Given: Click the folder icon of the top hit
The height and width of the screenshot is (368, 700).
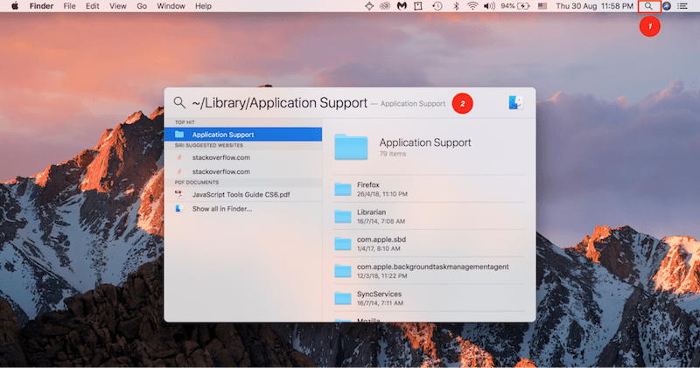Looking at the screenshot, I should tap(179, 135).
